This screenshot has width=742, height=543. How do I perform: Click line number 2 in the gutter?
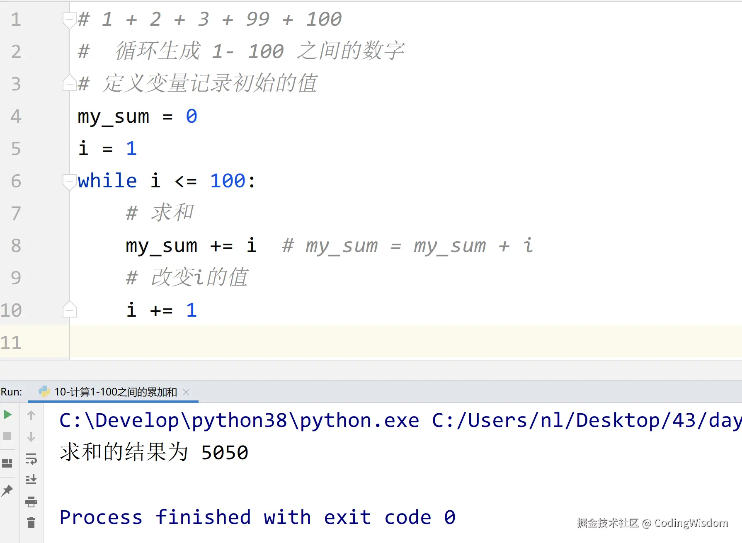click(16, 52)
